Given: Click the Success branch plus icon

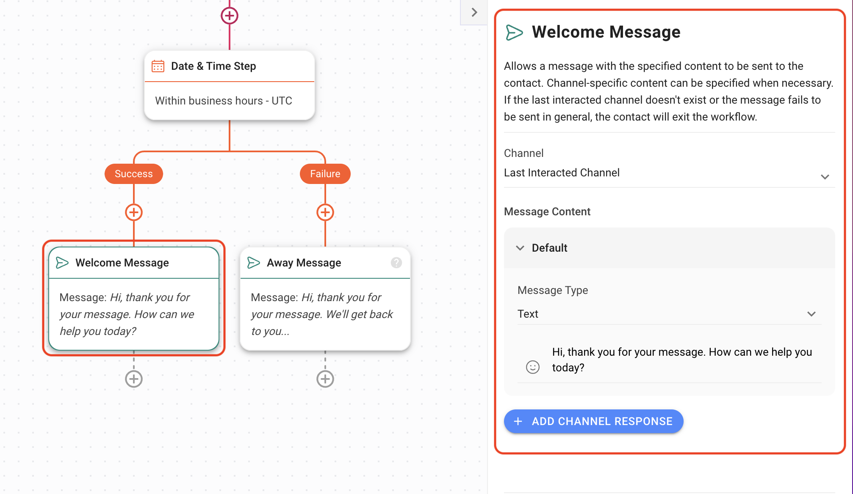Looking at the screenshot, I should click(134, 212).
